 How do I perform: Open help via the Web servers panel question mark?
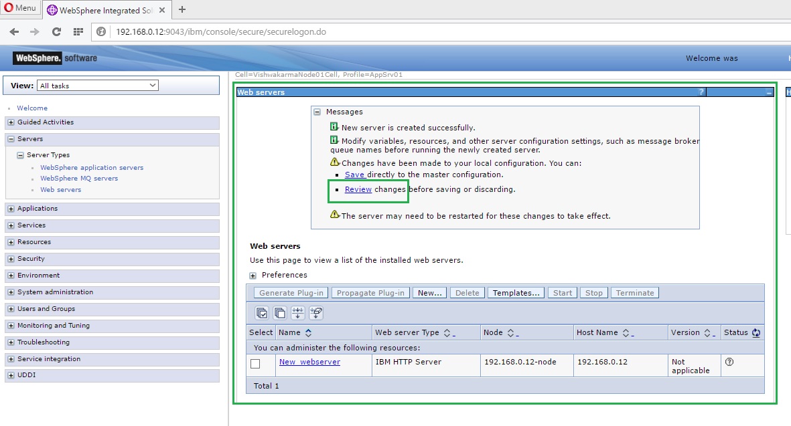point(701,92)
